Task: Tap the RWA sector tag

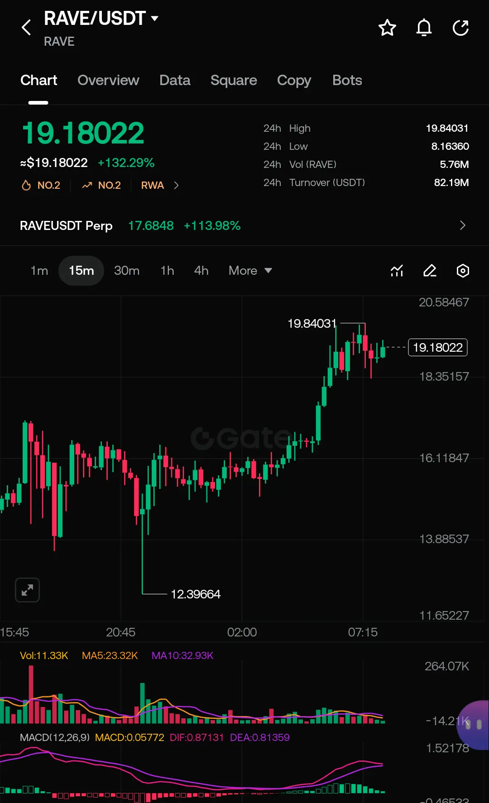Action: [x=153, y=185]
